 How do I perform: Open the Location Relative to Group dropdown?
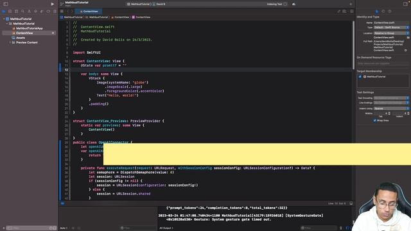[x=391, y=33]
